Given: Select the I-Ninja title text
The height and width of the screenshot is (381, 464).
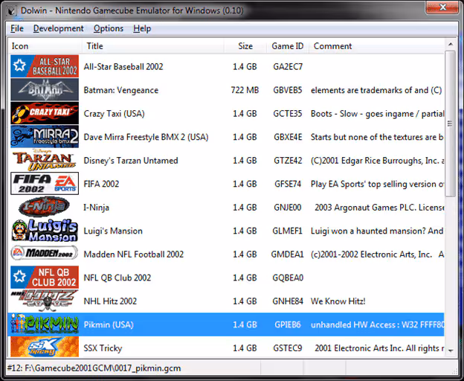Looking at the screenshot, I should click(97, 208).
